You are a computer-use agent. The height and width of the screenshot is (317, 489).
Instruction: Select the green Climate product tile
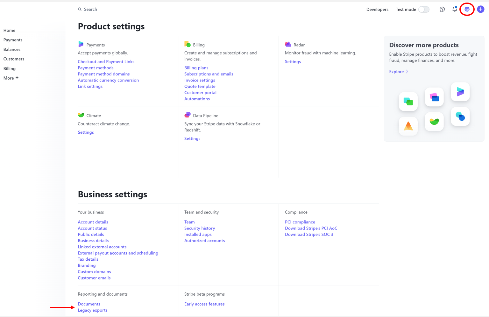coord(434,121)
